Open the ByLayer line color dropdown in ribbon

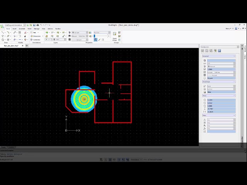80,32
